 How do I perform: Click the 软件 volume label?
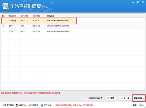(11, 26)
